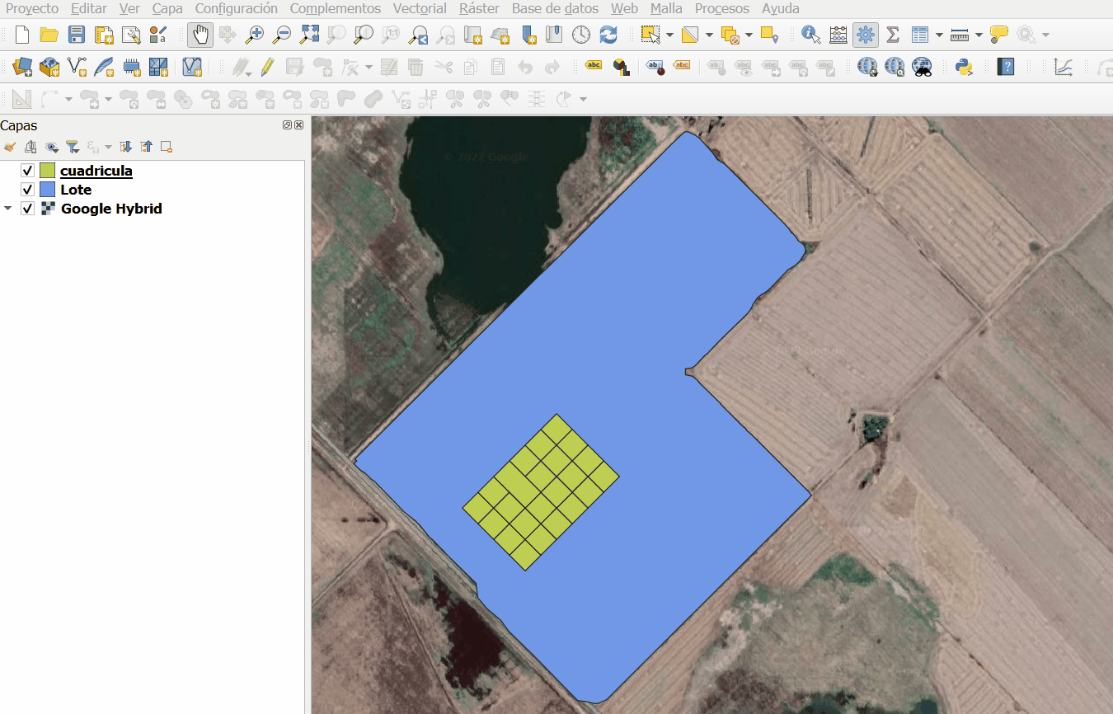Image resolution: width=1113 pixels, height=714 pixels.
Task: Click the blue Lote layer color swatch
Action: [47, 190]
